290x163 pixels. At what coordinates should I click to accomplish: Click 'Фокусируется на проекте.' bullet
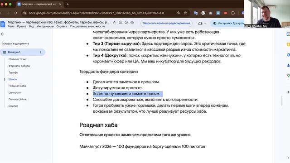click(x=118, y=88)
